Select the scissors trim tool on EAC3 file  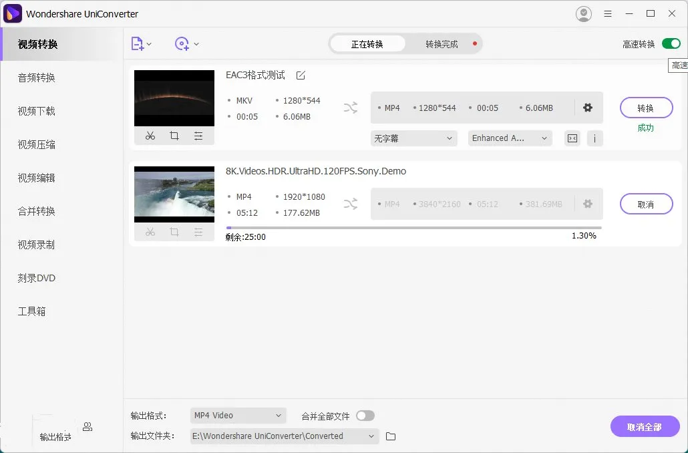150,136
